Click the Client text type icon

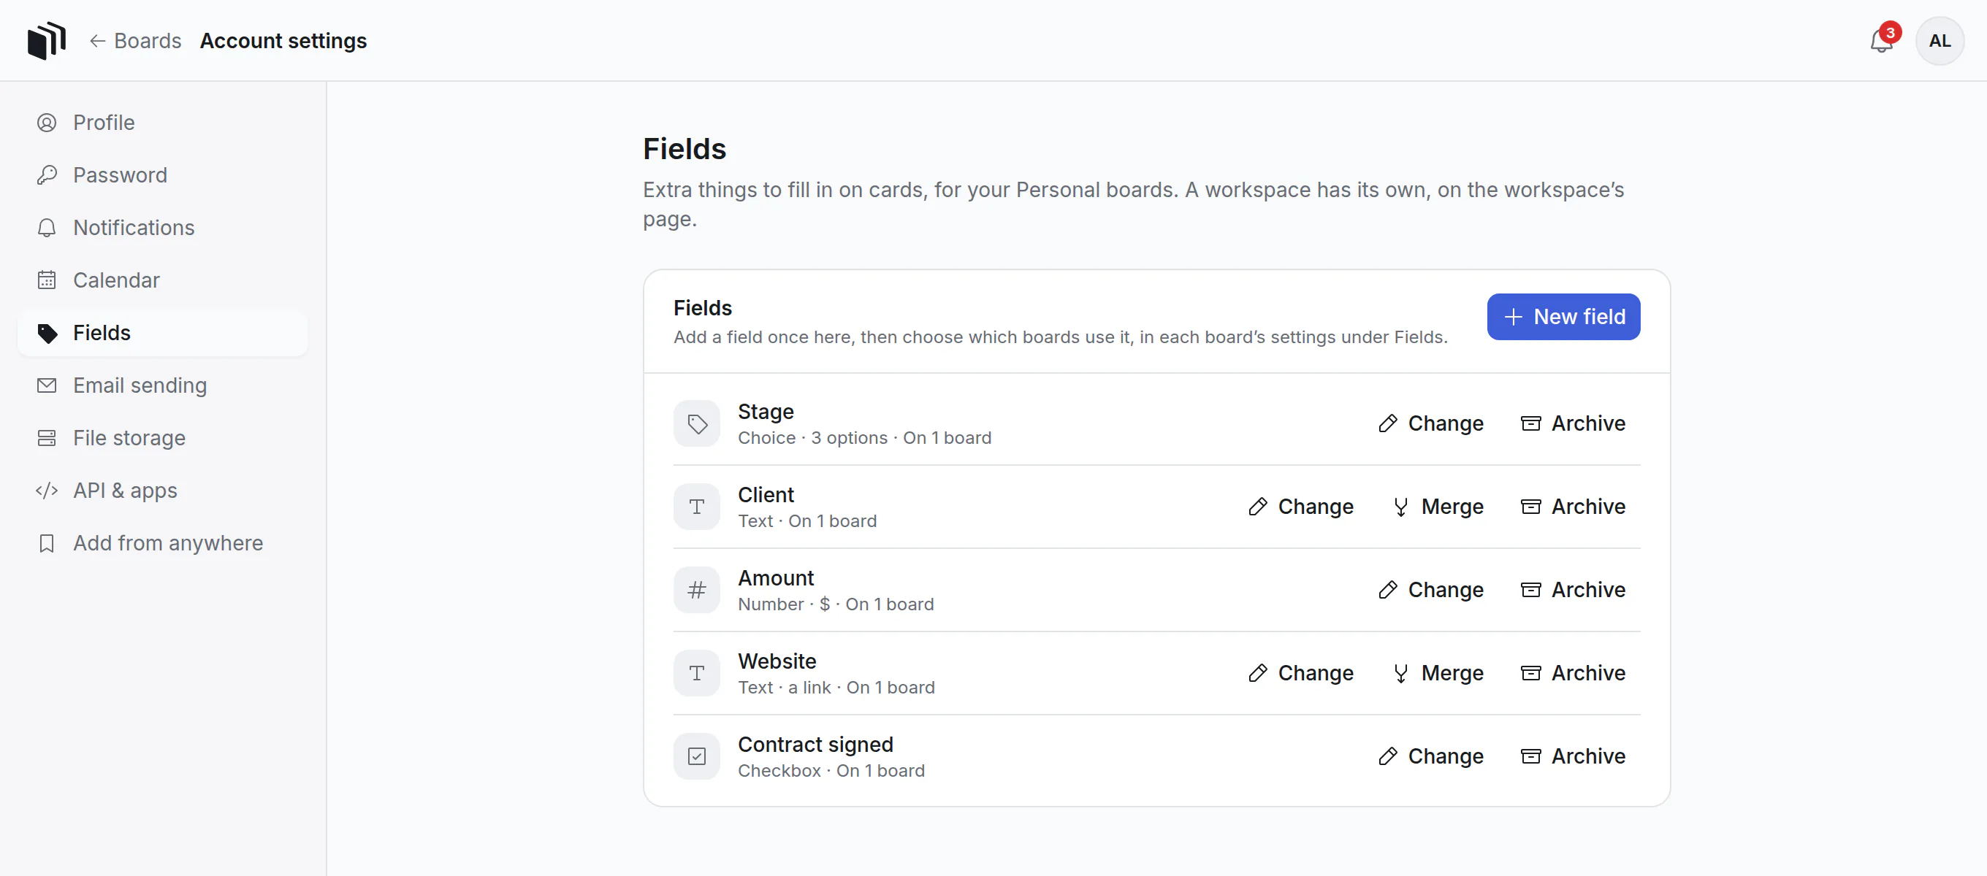click(696, 507)
